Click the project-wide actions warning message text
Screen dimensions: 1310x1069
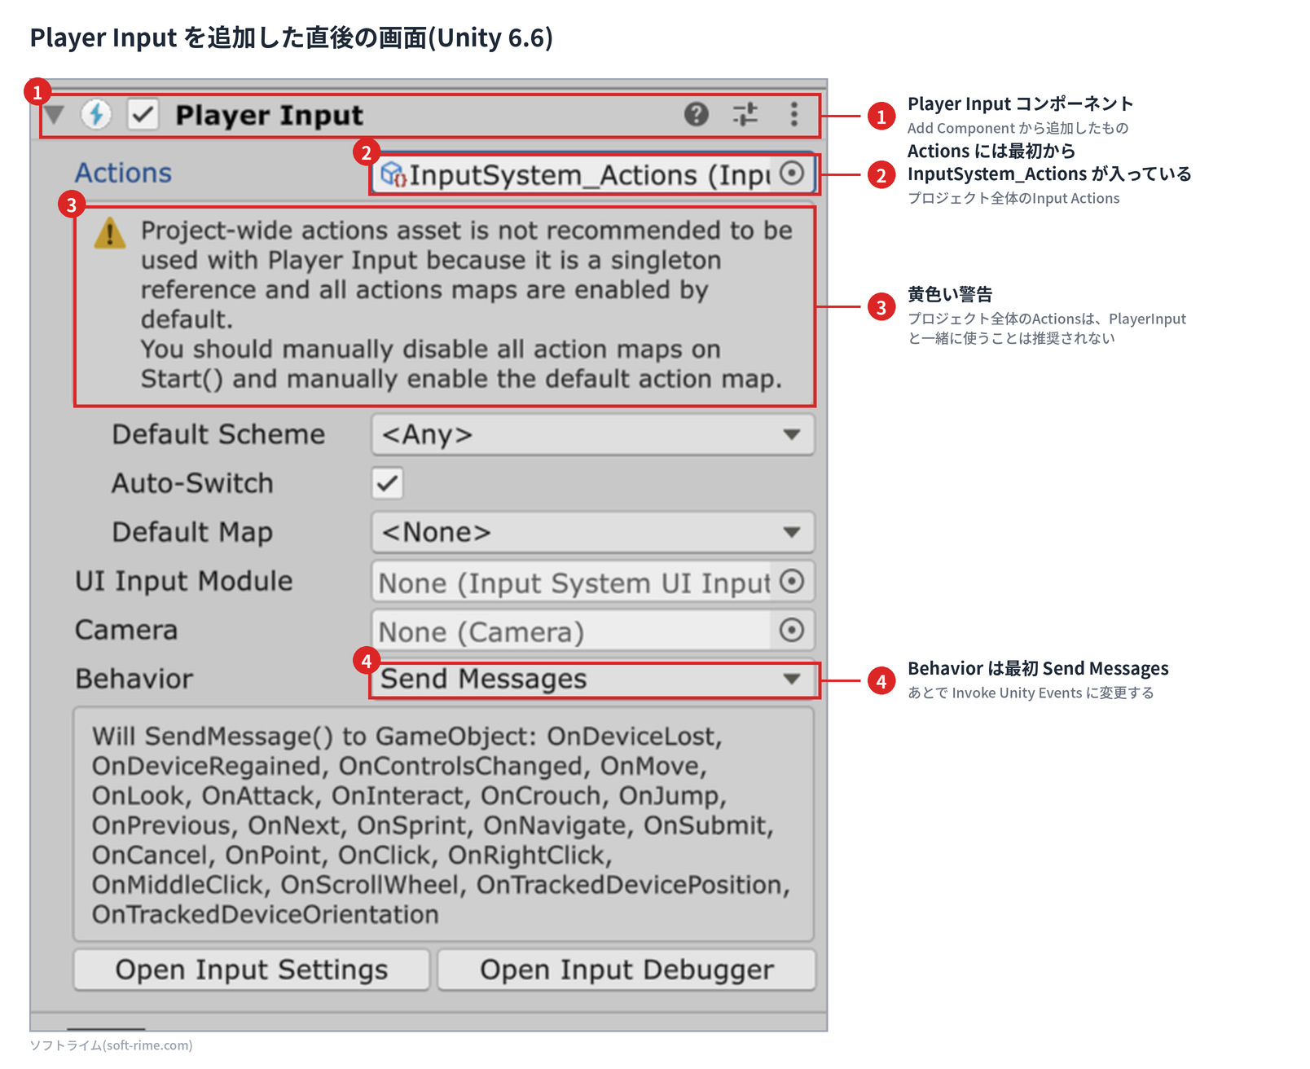click(466, 305)
